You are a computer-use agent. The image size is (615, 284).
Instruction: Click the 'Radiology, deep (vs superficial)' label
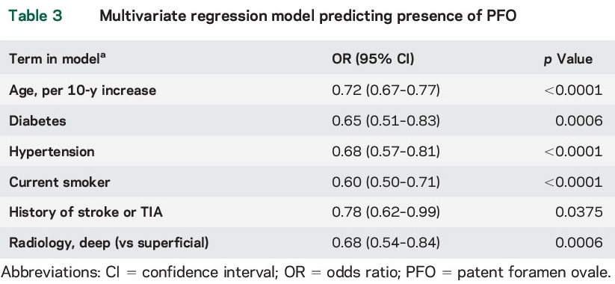[x=108, y=243]
